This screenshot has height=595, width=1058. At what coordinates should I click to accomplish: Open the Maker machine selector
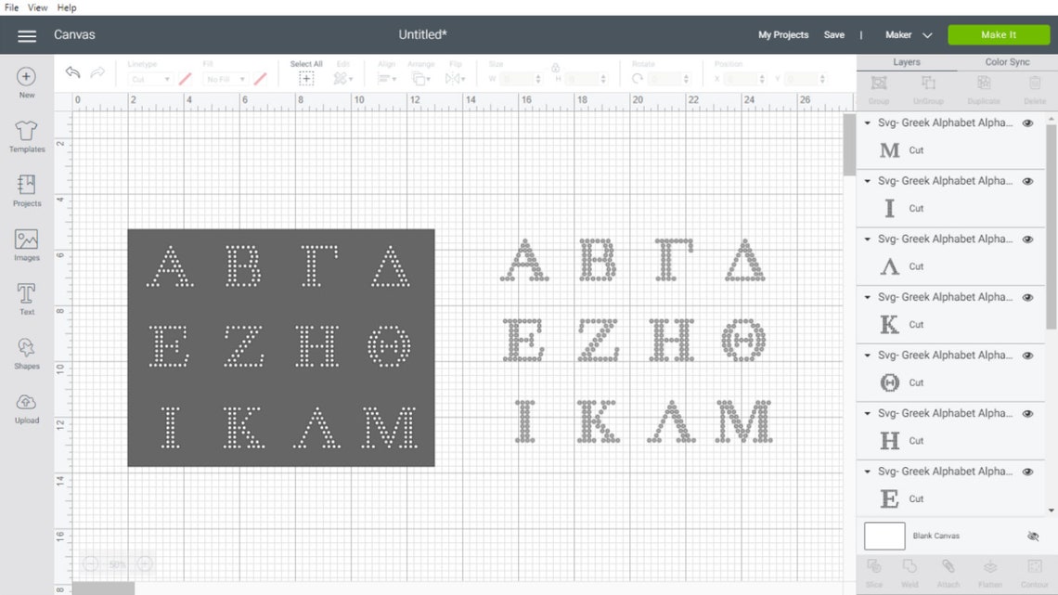[907, 34]
